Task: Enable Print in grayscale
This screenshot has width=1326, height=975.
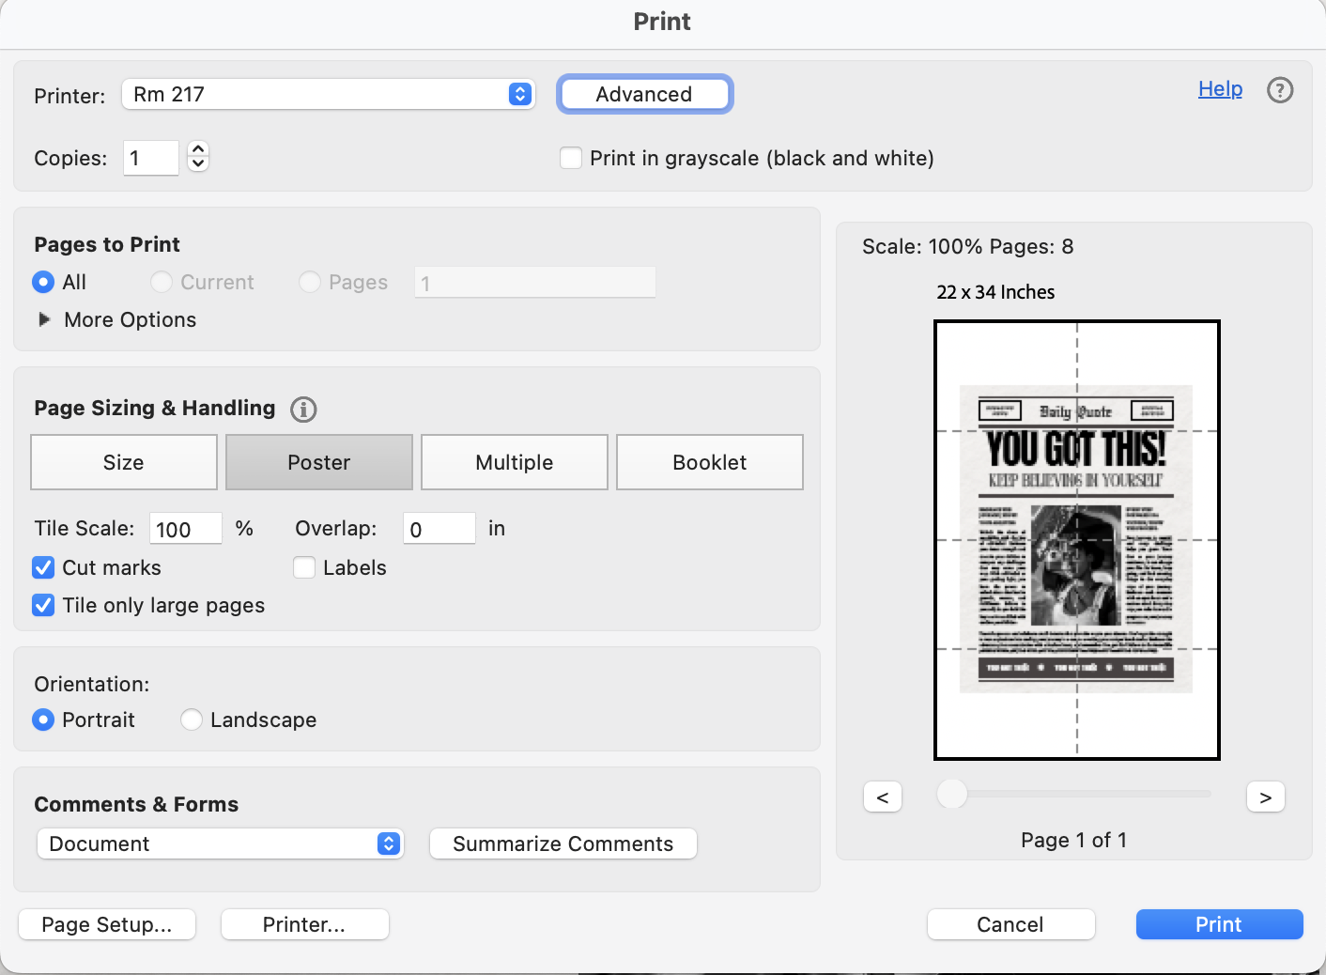Action: point(571,158)
